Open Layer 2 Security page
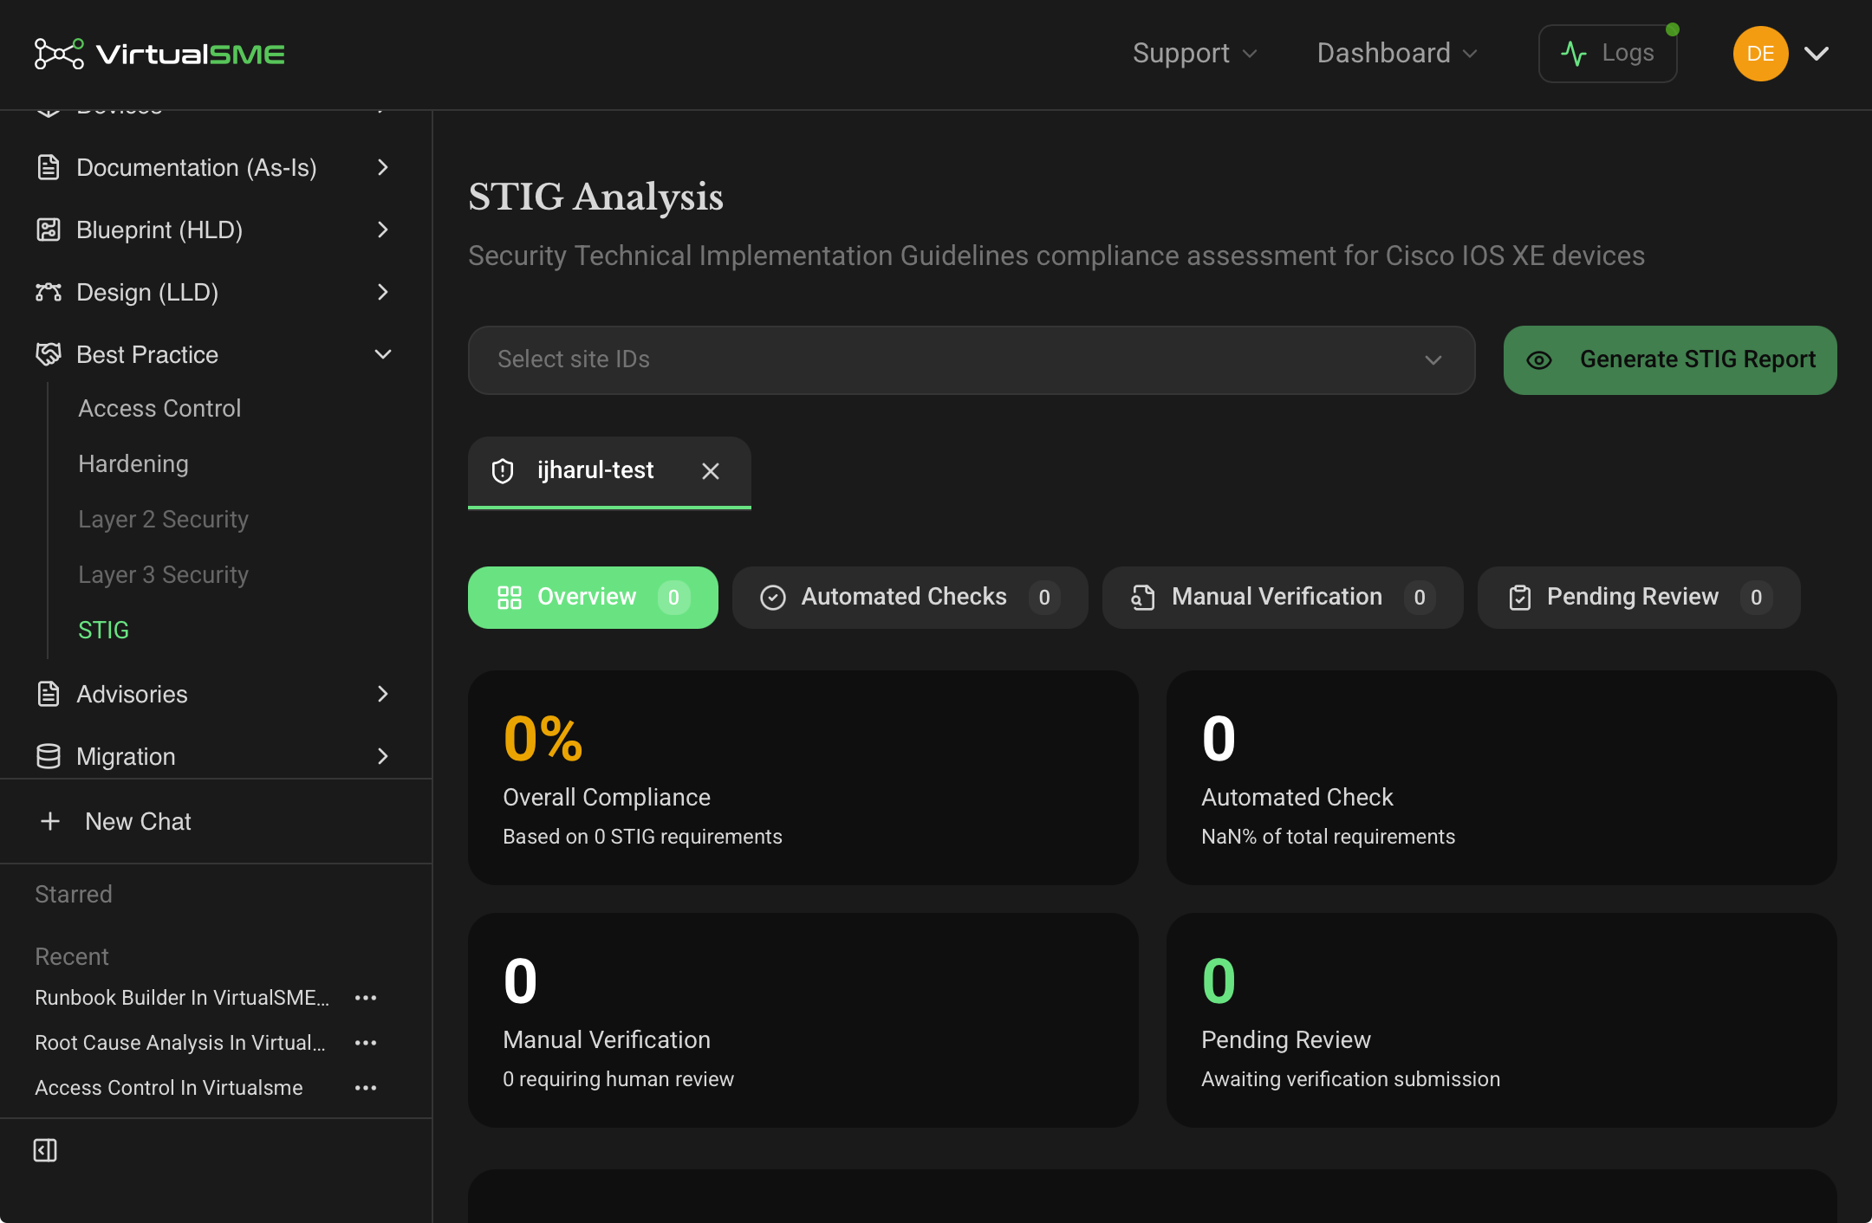The height and width of the screenshot is (1223, 1872). 163,520
